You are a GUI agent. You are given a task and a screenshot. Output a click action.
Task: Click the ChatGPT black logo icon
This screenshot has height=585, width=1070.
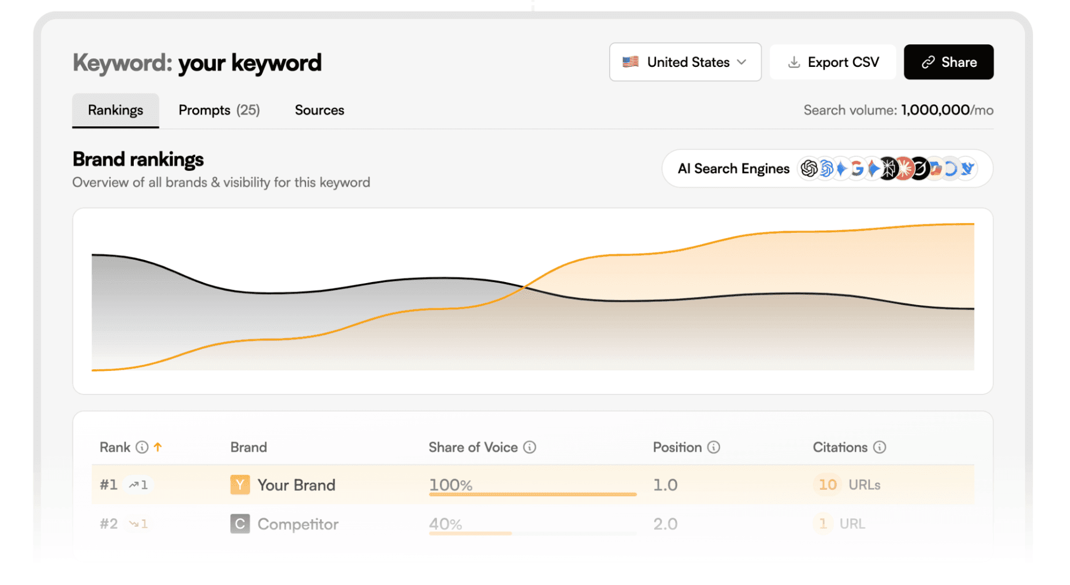809,169
